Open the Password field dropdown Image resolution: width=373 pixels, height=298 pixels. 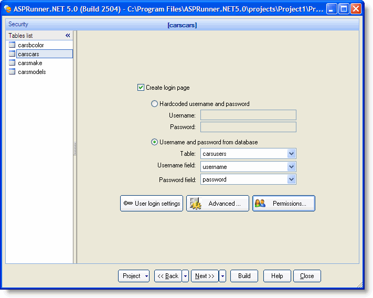coord(291,179)
